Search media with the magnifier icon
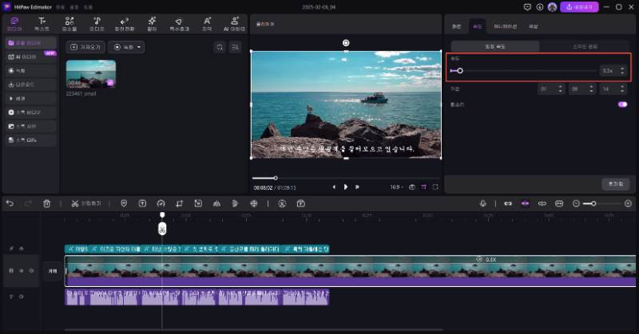Viewport: 639px width, 334px height. [220, 48]
